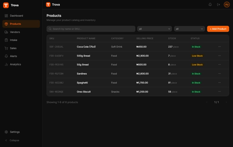Click price ₦1,700.00
This screenshot has height=147, width=233.
(142, 83)
